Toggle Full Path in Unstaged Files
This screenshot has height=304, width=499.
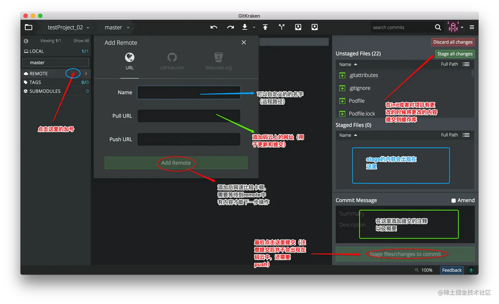(449, 64)
